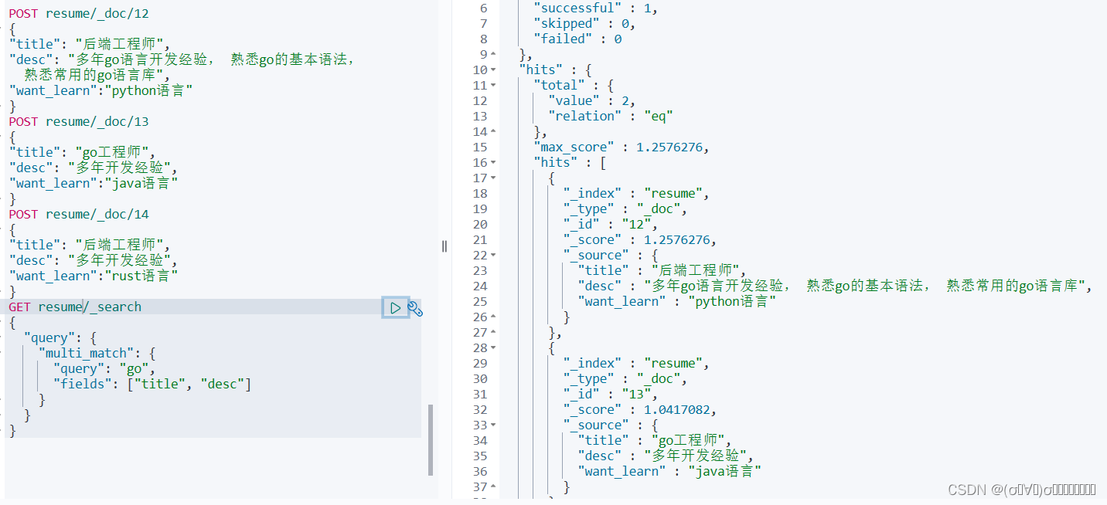
Task: Click the "skipped" : 0 response line
Action: coord(584,24)
